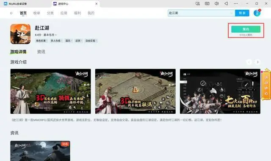Click the game description paragraph
This screenshot has height=161, width=271.
point(116,120)
